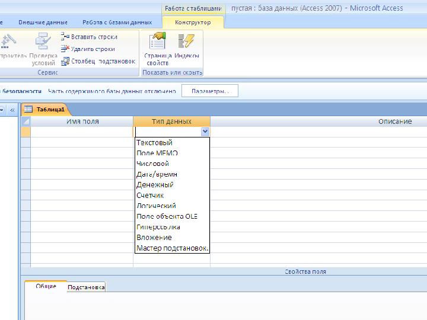Click the Insert Rows (Вставить строки) icon
Image resolution: width=427 pixels, height=320 pixels.
pyautogui.click(x=65, y=37)
